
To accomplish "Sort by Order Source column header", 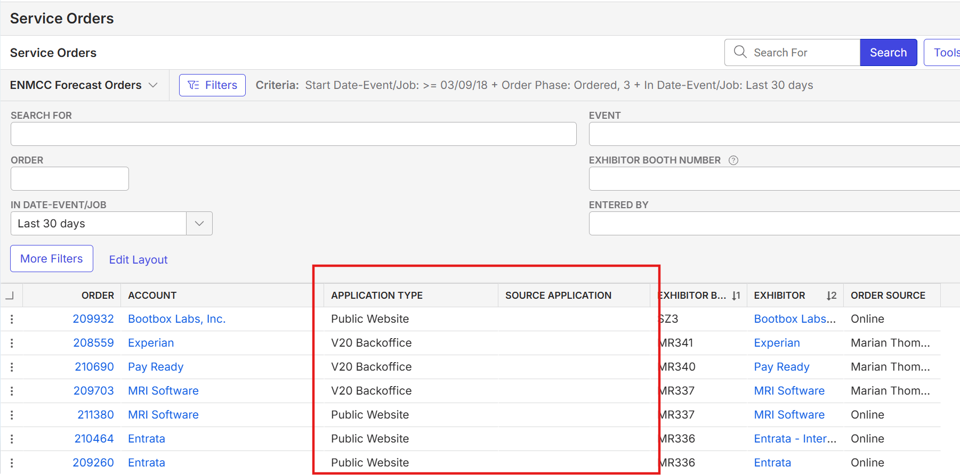I will coord(888,296).
